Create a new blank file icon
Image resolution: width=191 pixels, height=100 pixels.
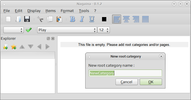tap(8, 19)
